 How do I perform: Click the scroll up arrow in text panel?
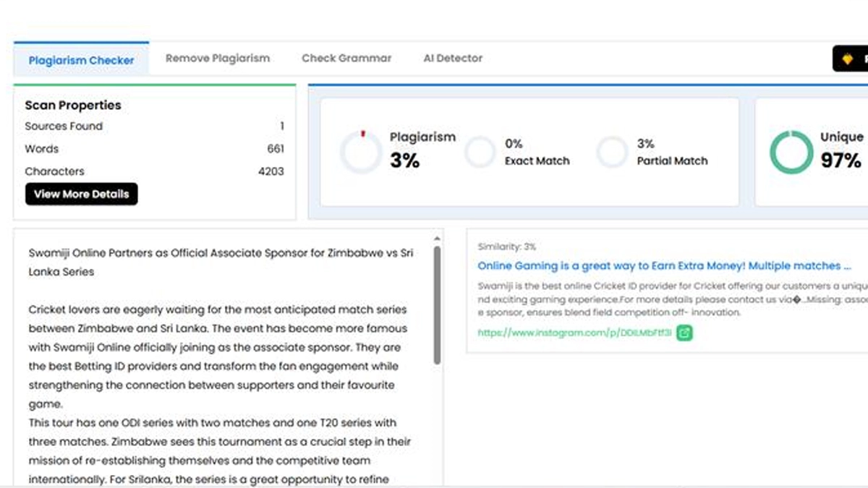pos(437,239)
